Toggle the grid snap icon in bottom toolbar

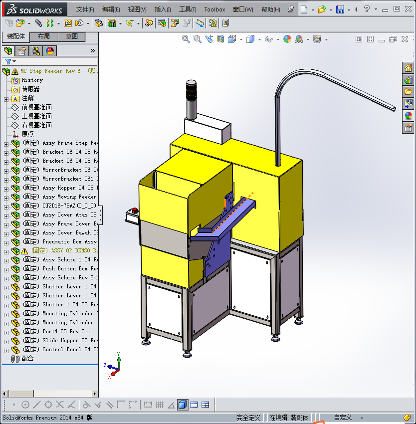coord(160,405)
